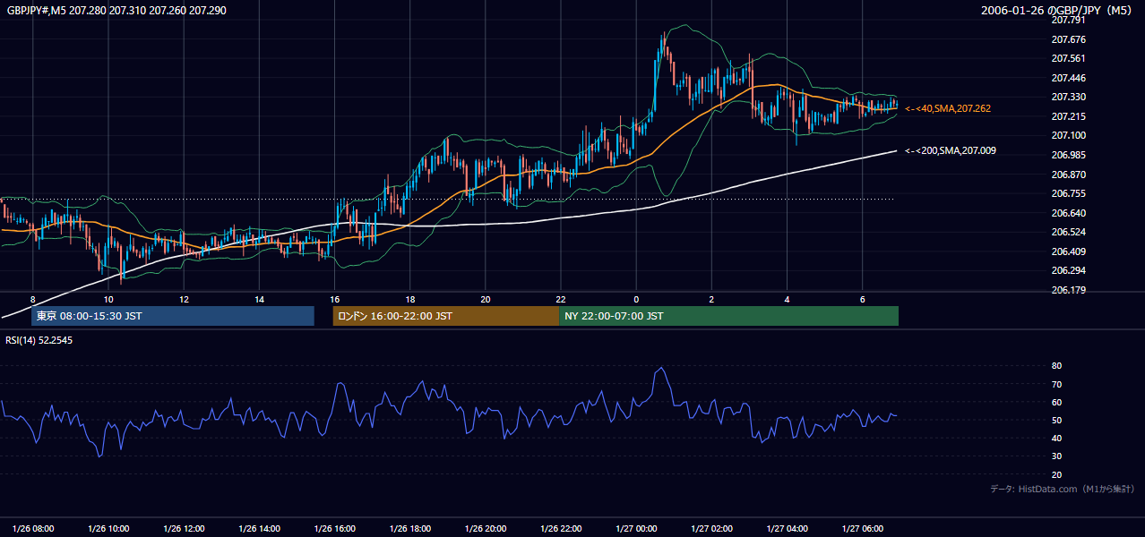This screenshot has height=537, width=1145.
Task: Click the NY 22:00-07:00 JST session bar
Action: 728,316
